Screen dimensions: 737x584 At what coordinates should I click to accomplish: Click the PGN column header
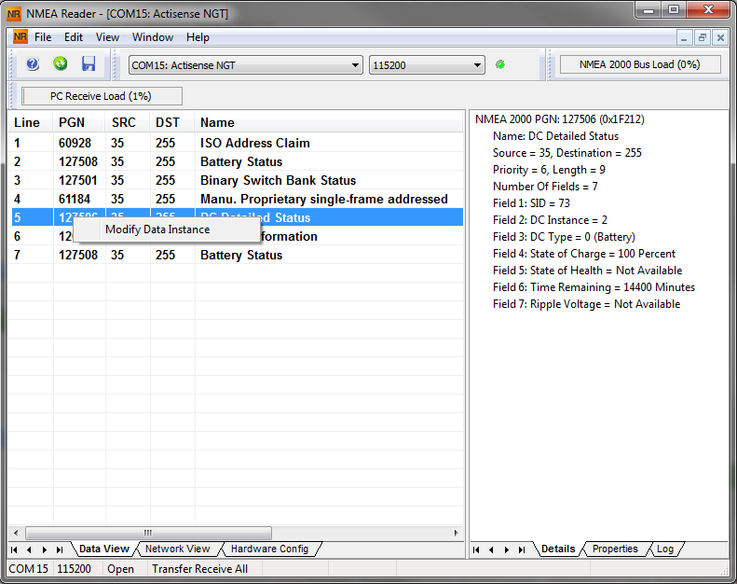[x=72, y=122]
